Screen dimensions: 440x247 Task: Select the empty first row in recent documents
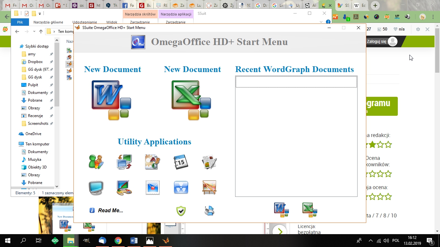296,82
